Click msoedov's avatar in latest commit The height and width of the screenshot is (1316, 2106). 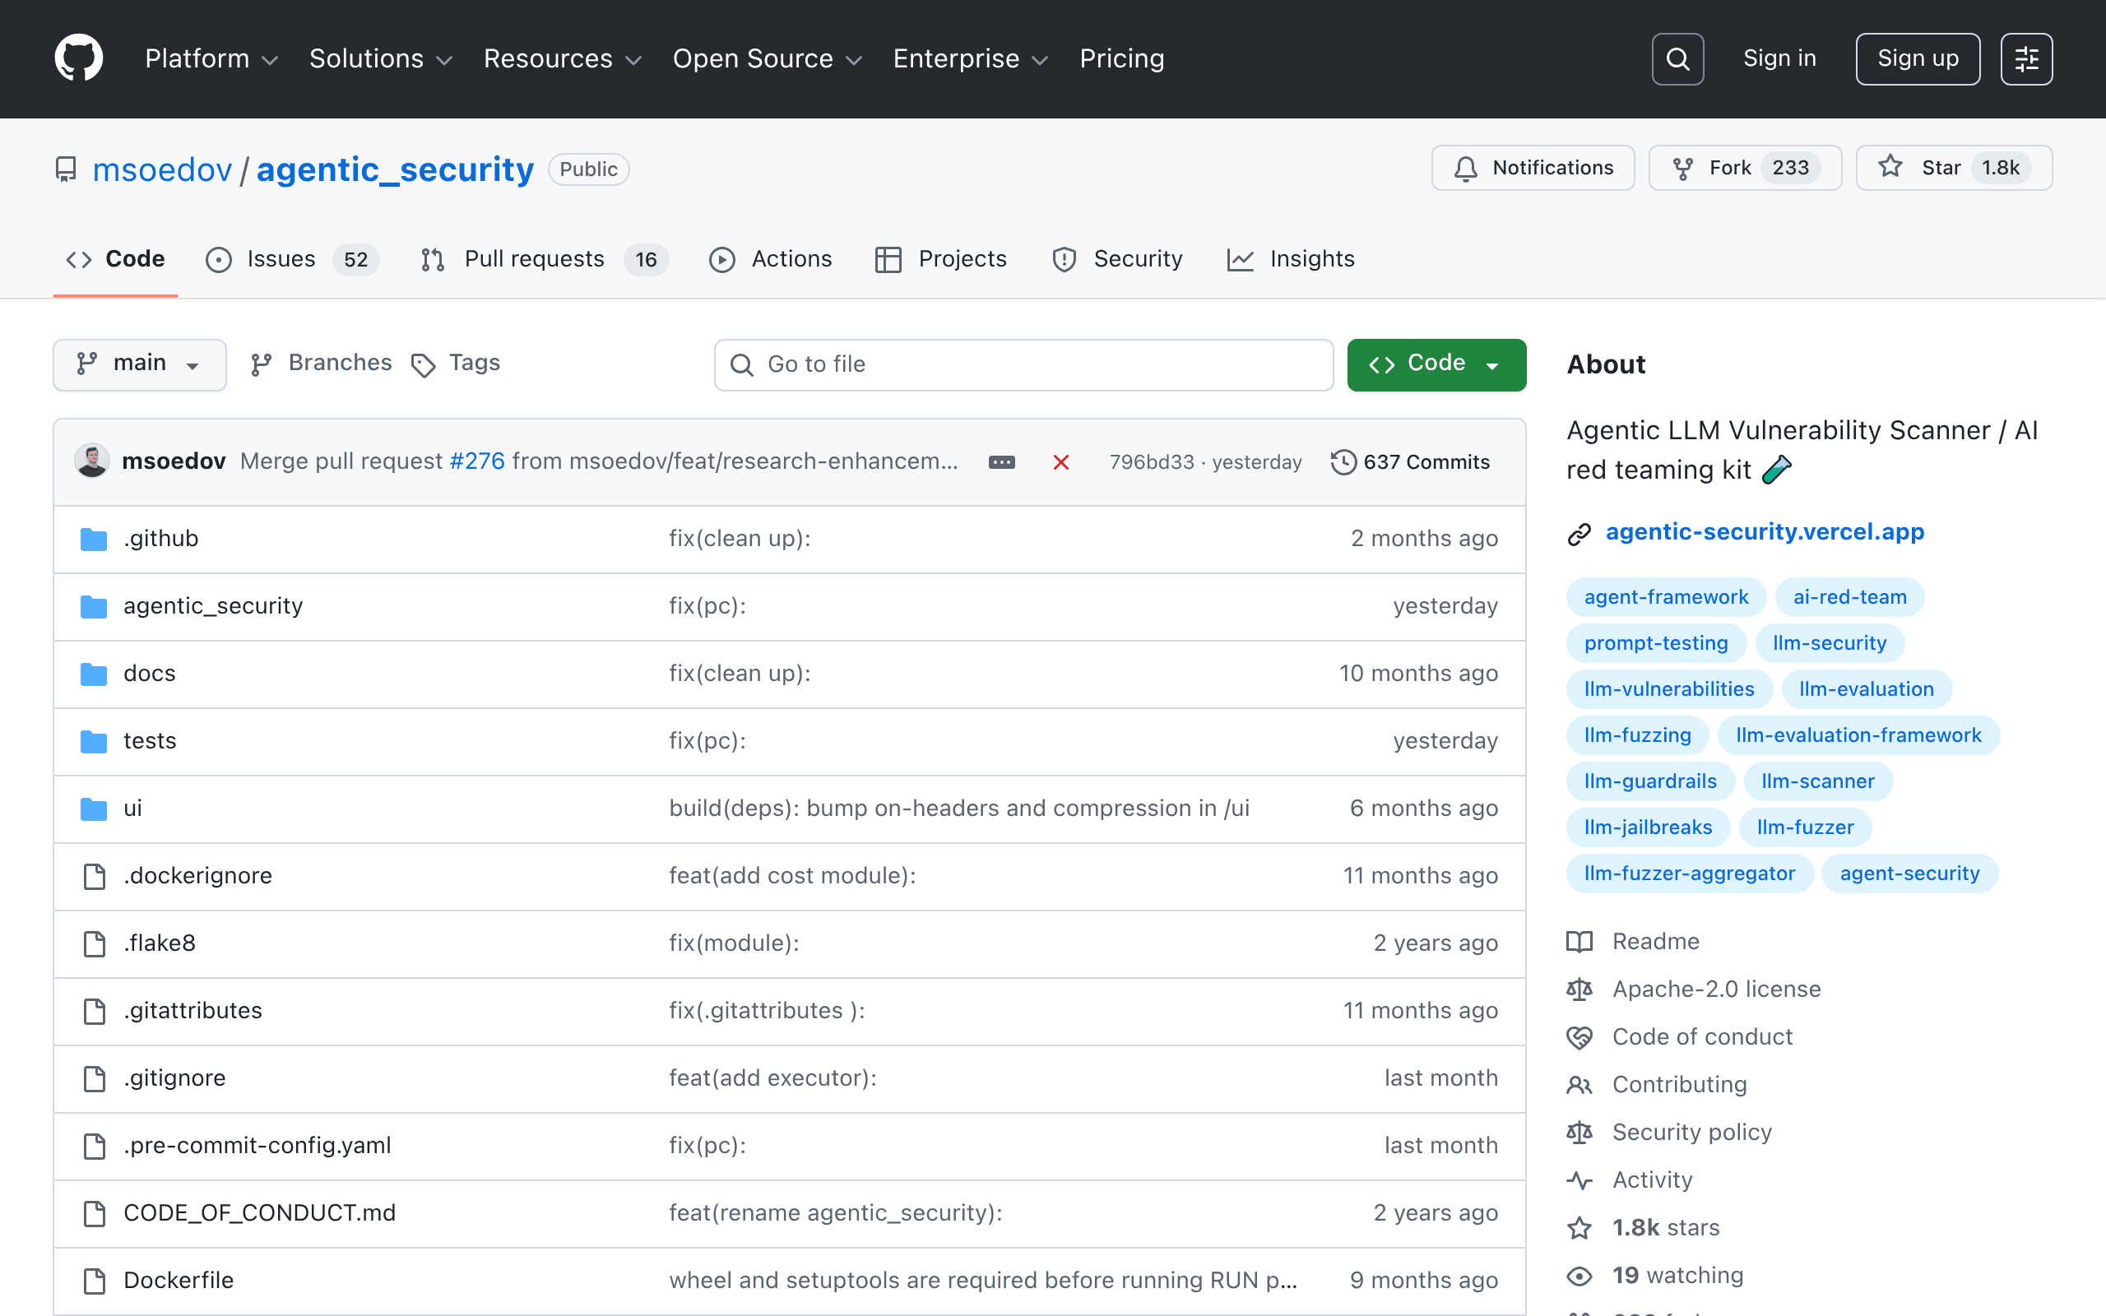click(x=92, y=461)
